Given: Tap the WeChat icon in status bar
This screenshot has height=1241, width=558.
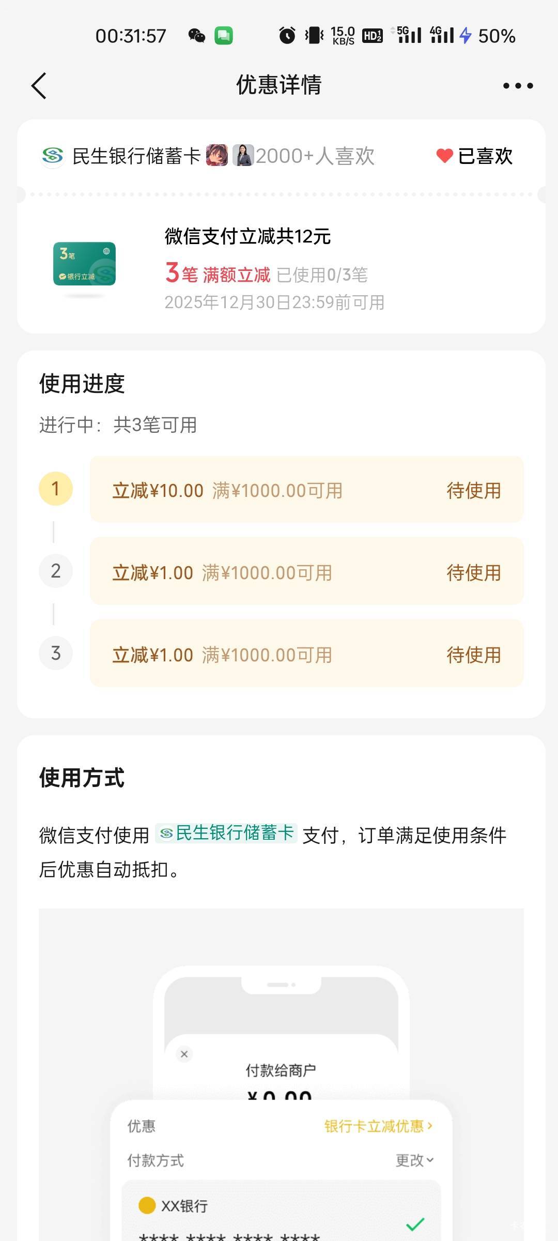Looking at the screenshot, I should [196, 36].
